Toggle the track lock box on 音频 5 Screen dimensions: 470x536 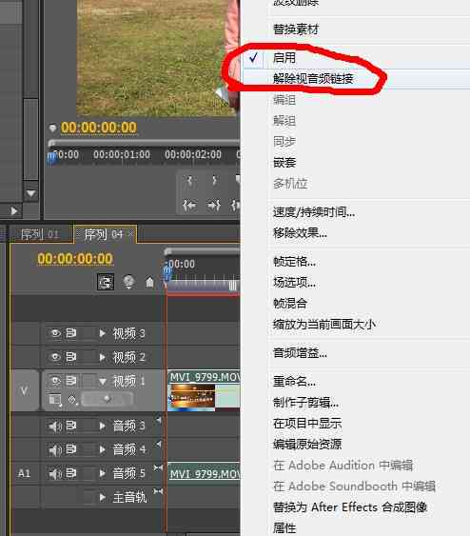pos(88,473)
